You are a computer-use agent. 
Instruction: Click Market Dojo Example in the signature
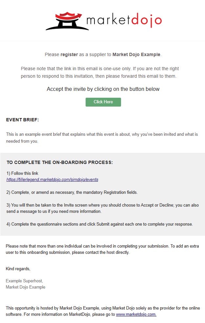26,287
